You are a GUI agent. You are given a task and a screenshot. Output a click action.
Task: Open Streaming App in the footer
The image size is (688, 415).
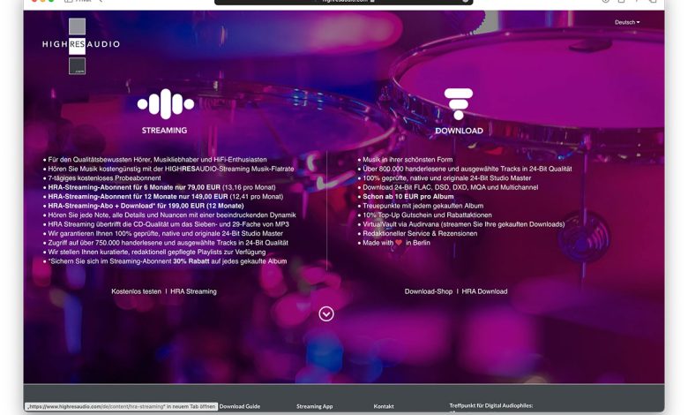click(315, 406)
